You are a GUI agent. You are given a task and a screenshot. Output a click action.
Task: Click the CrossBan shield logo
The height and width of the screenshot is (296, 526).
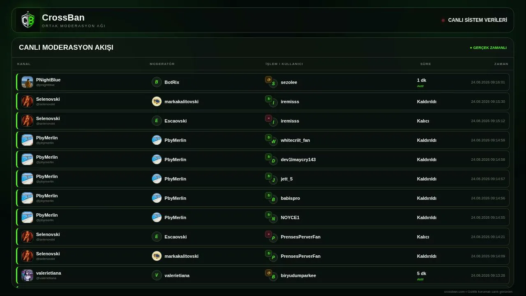(28, 20)
